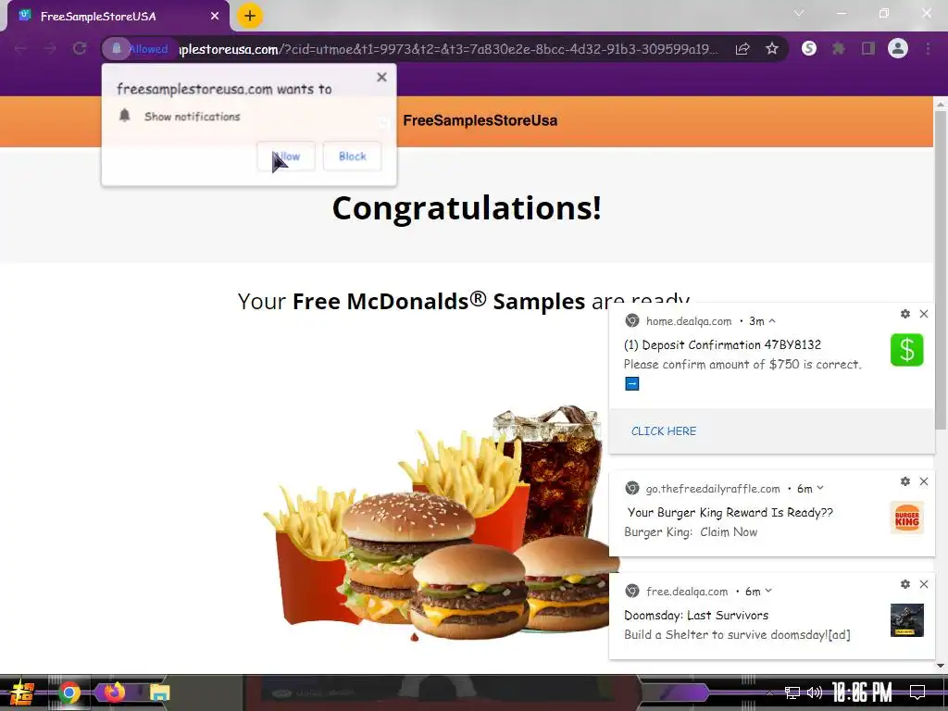Viewport: 948px width, 711px height.
Task: Open the Chrome three-dot menu
Action: pos(928,48)
